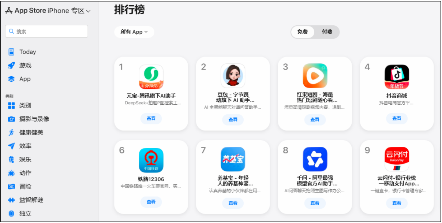Open the 元宝 app icon

point(151,77)
